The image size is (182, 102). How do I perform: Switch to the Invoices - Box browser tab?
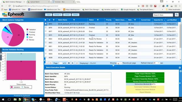(x=63, y=2)
